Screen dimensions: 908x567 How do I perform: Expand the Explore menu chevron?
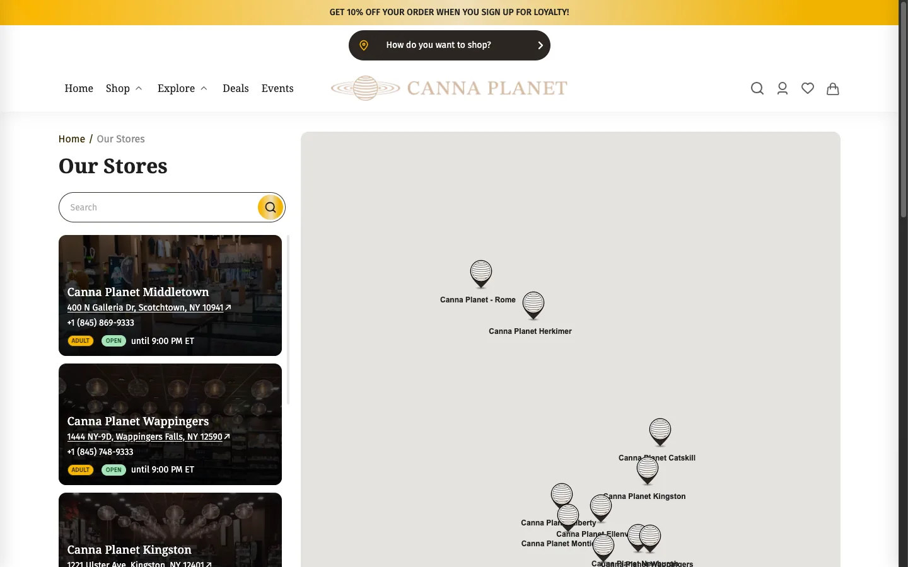tap(204, 89)
